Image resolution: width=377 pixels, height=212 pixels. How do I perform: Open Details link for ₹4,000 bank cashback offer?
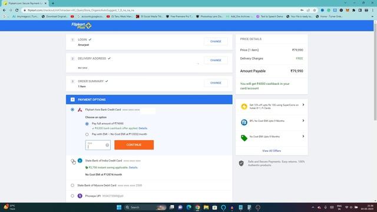[143, 128]
